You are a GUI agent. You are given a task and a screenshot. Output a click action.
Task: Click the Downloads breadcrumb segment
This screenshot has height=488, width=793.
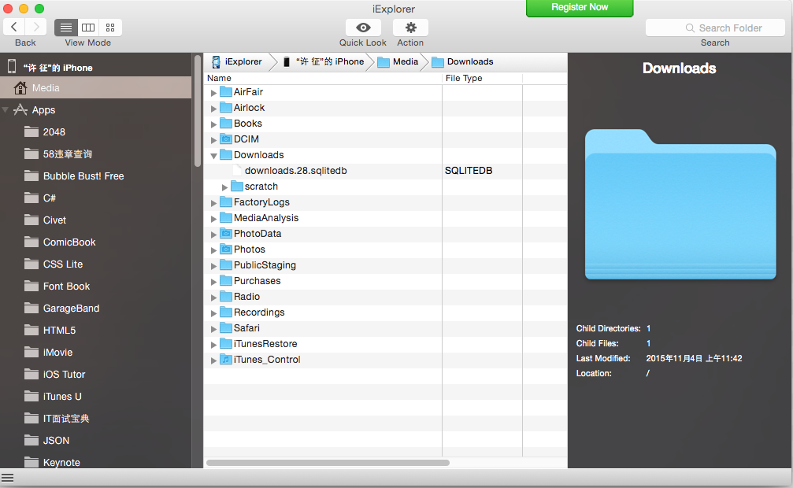coord(463,61)
